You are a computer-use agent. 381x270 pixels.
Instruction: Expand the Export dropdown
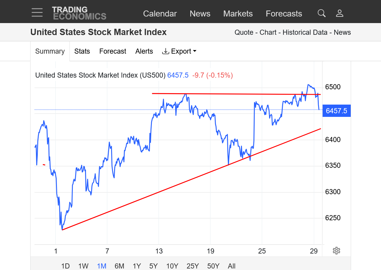click(179, 51)
